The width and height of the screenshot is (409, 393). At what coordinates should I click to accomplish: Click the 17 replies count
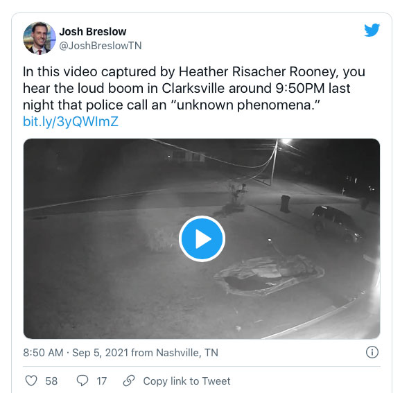click(x=102, y=381)
